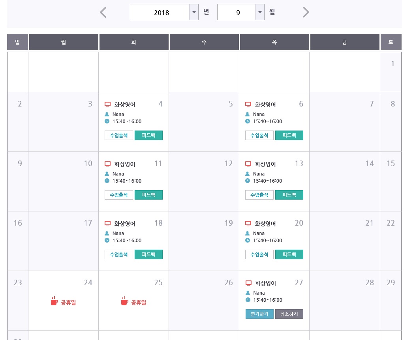Click 수업출석 button on September 13
The width and height of the screenshot is (415, 340).
point(259,195)
